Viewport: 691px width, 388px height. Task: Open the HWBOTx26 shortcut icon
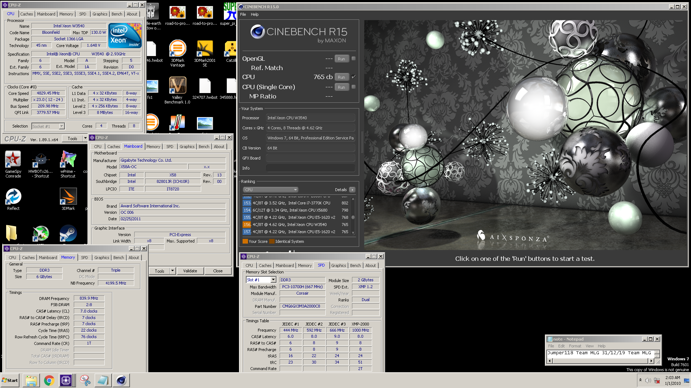(x=40, y=164)
